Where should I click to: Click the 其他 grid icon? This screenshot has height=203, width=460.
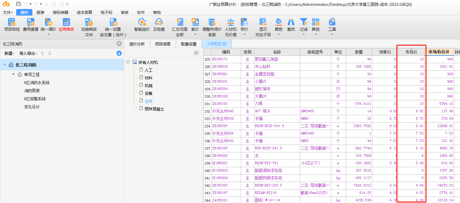316,22
